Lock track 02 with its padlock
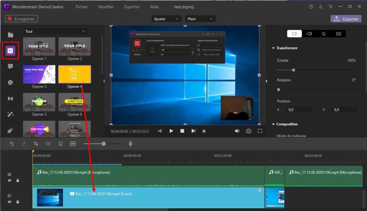The height and width of the screenshot is (211, 367). 18,180
